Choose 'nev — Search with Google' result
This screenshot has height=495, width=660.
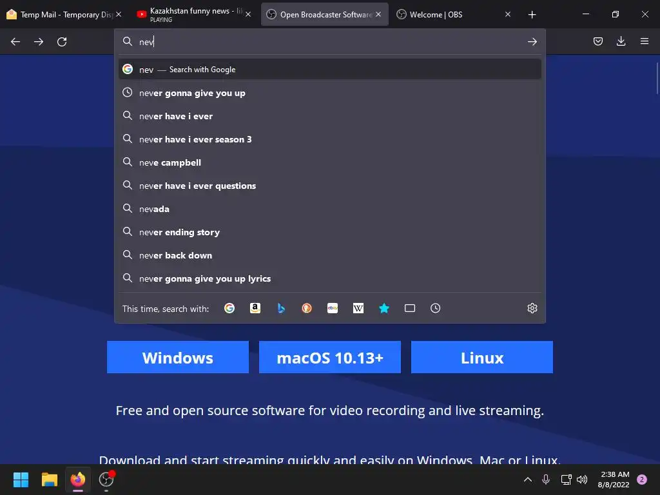pyautogui.click(x=330, y=70)
